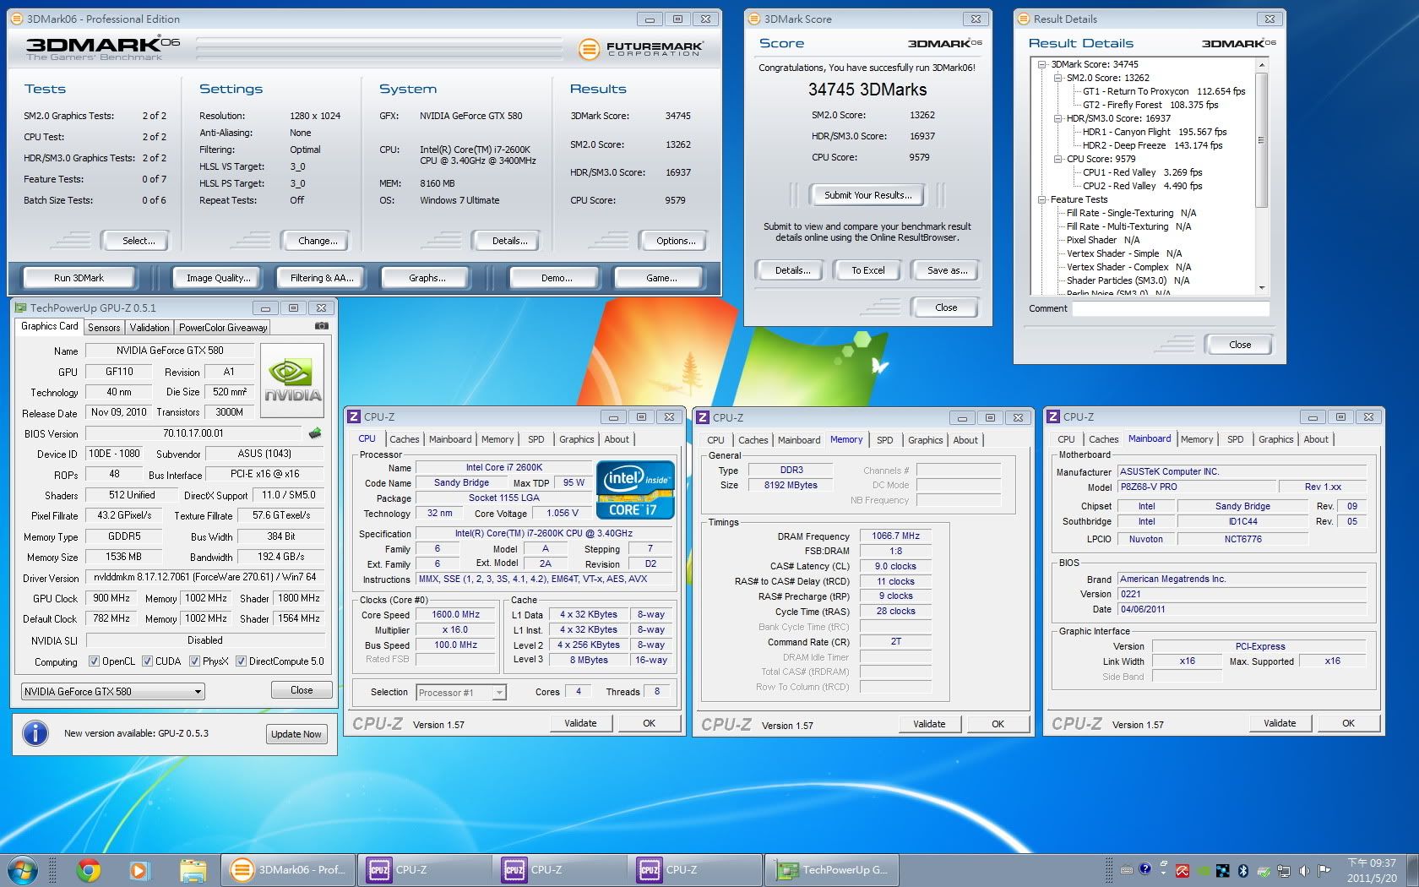The image size is (1419, 887).
Task: Open the volume speaker tray icon
Action: 1304,871
